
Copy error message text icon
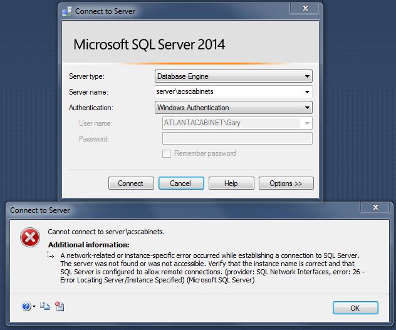[44, 306]
